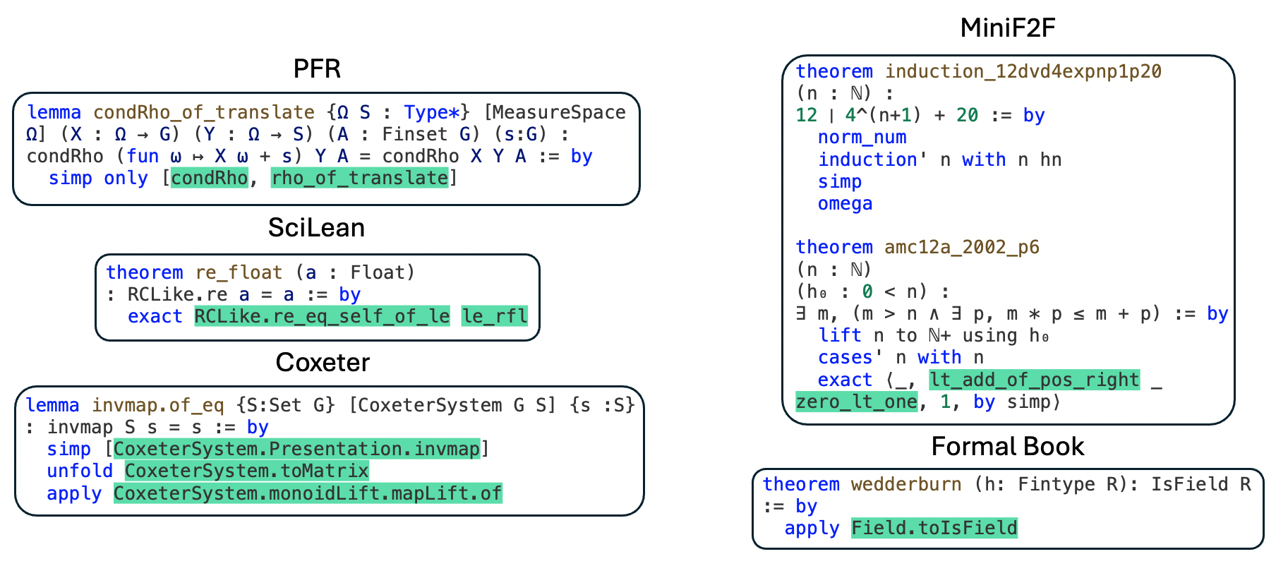Click the PFR section heading

coord(317,69)
